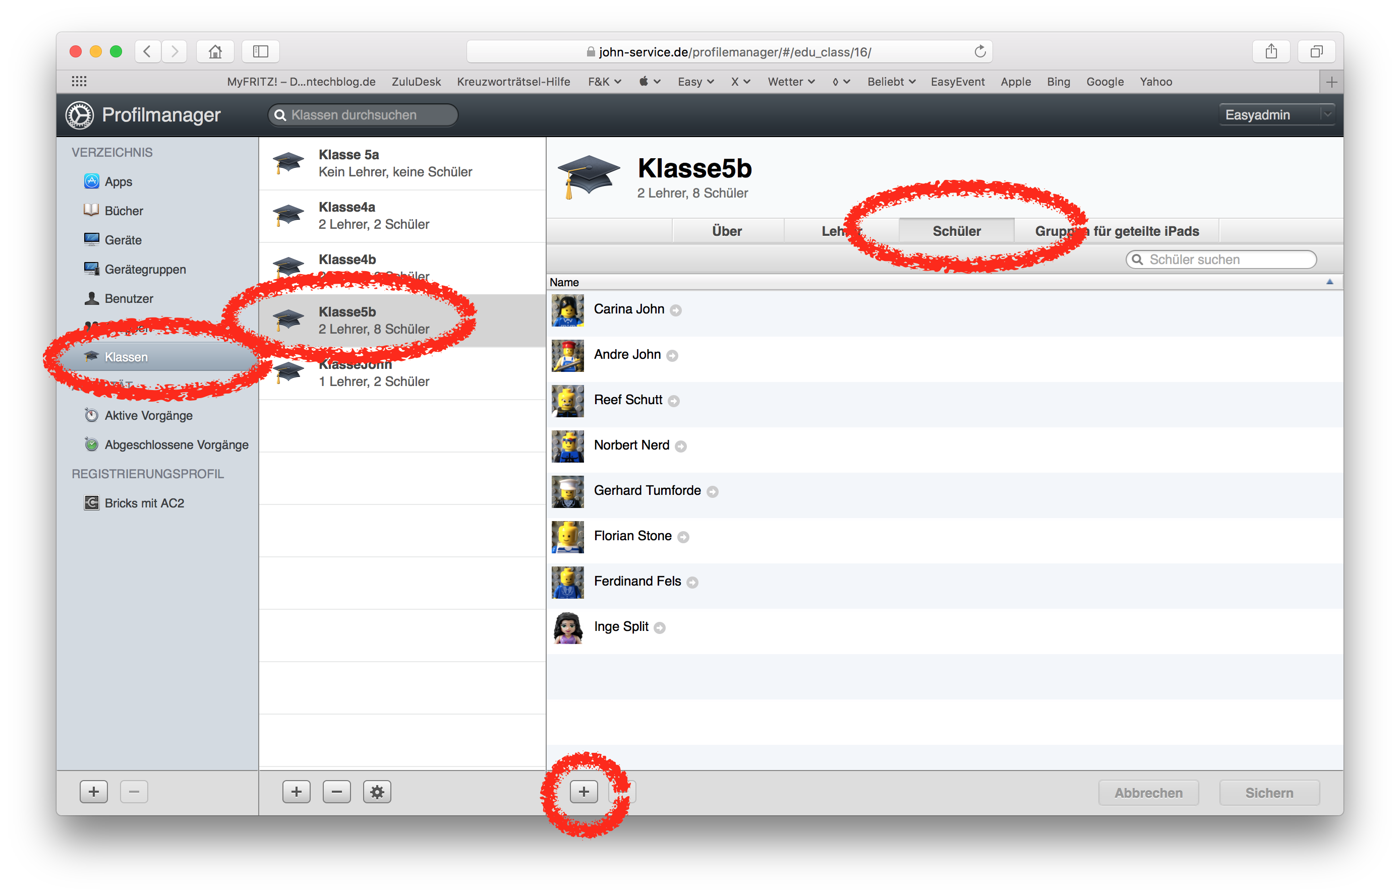The image size is (1400, 896).
Task: Open Apps in the Verzeichnis sidebar
Action: [118, 181]
